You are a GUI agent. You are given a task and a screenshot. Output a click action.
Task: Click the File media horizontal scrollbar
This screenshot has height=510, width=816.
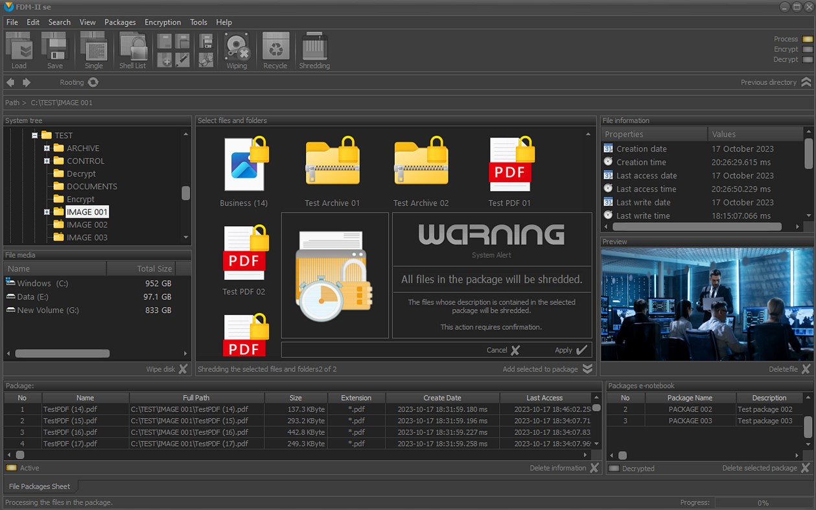pyautogui.click(x=62, y=354)
